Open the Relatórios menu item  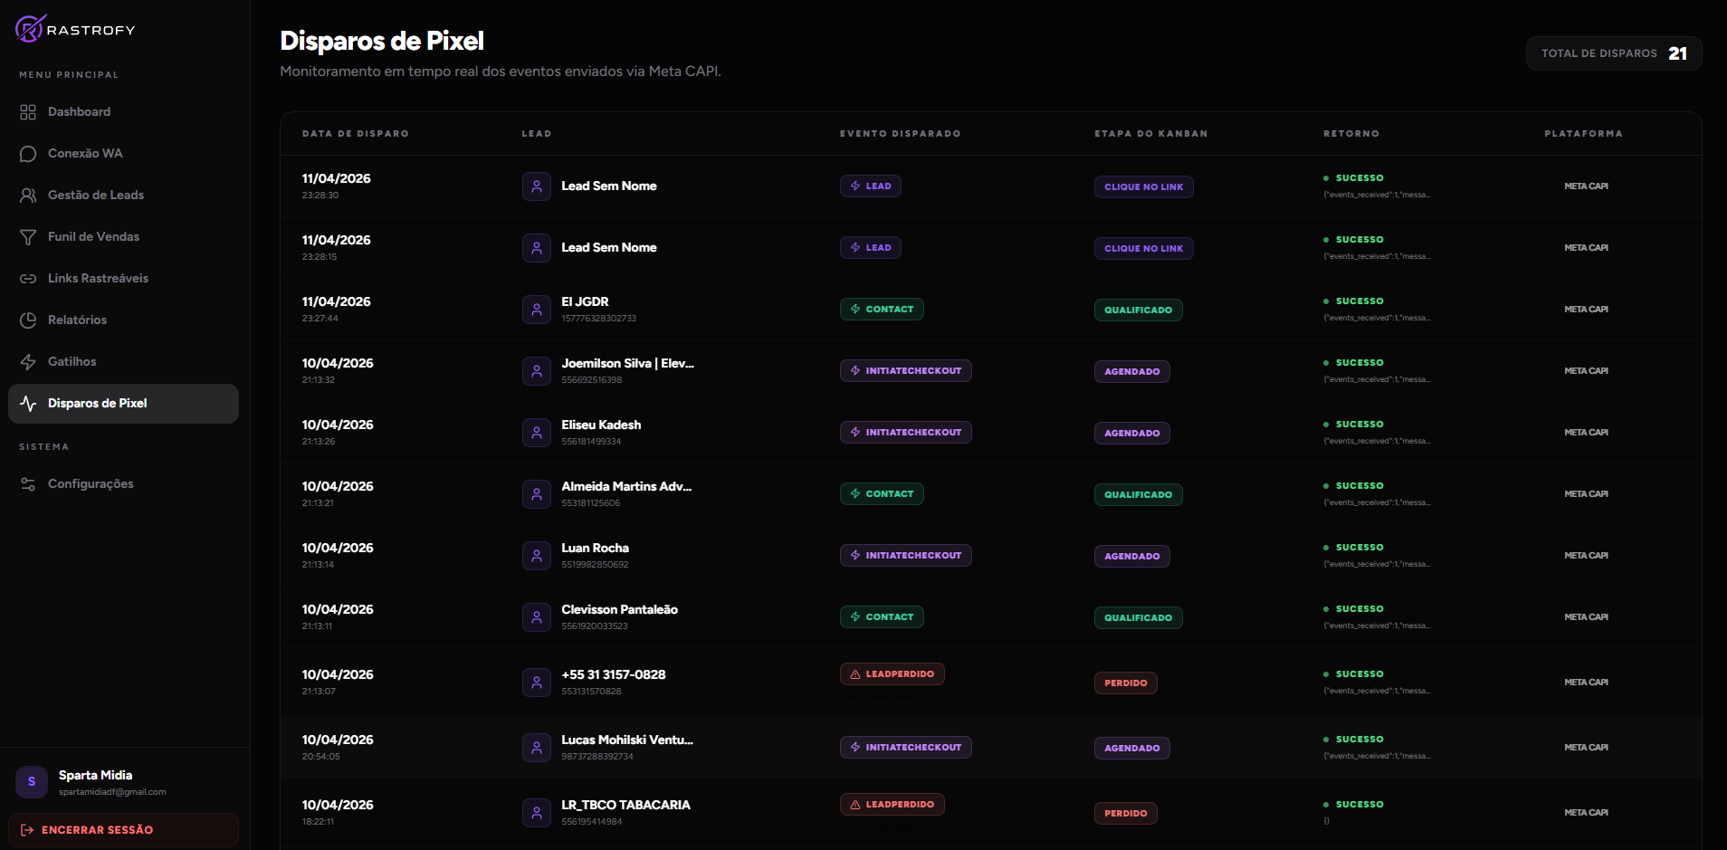(x=77, y=320)
